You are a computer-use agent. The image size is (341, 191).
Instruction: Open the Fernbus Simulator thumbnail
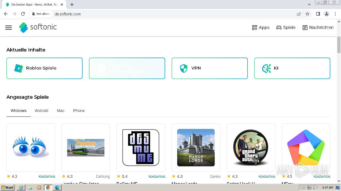tap(86, 147)
